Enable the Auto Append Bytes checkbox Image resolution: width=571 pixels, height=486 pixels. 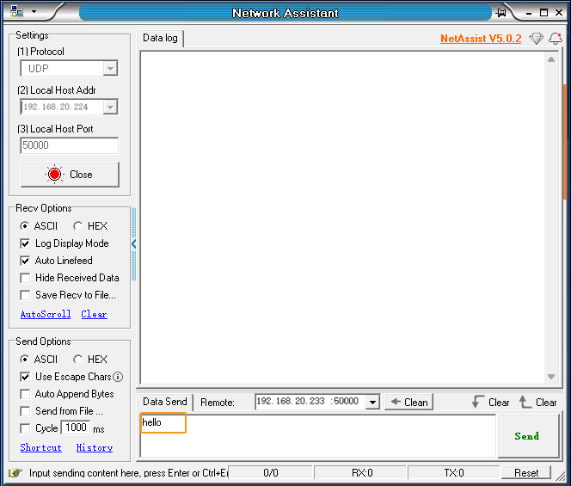25,394
